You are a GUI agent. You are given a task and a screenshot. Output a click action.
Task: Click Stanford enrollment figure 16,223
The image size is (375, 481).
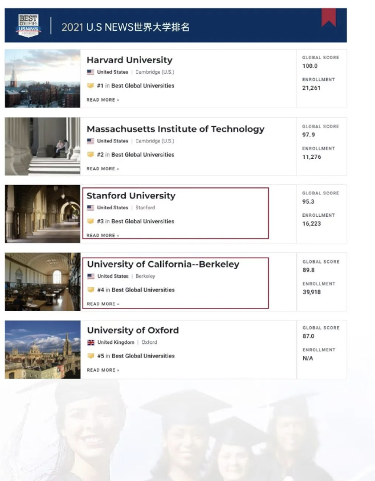(x=312, y=223)
